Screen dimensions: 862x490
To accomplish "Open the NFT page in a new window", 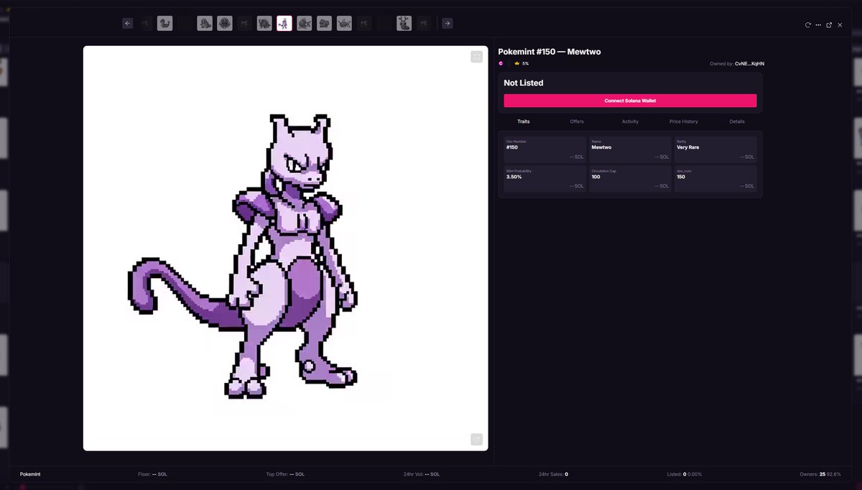I will (829, 24).
